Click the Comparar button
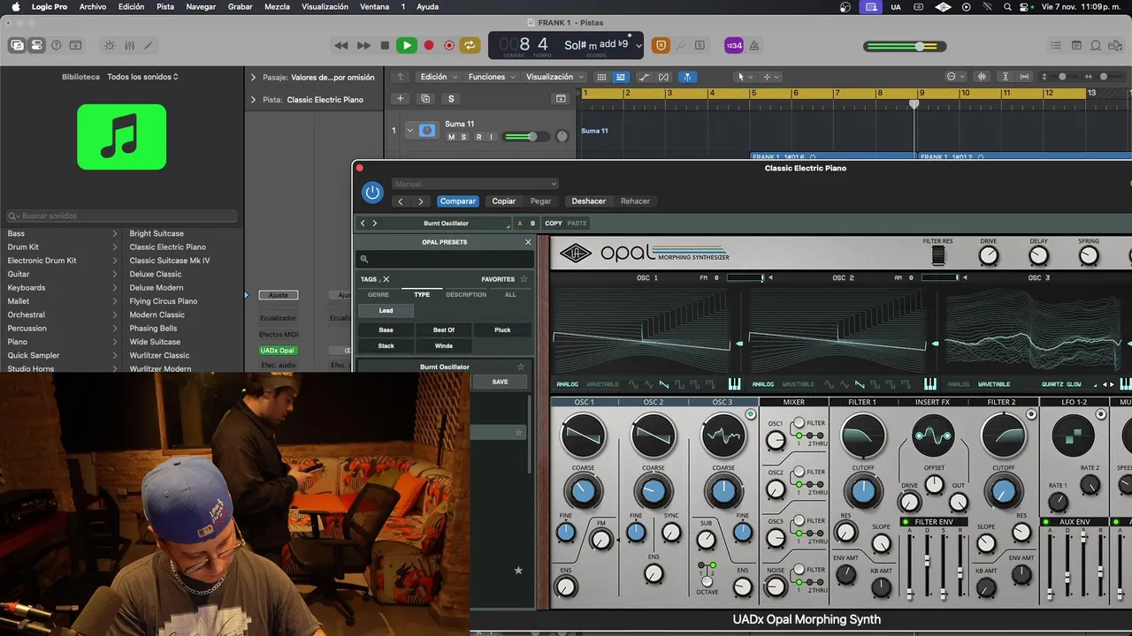The height and width of the screenshot is (636, 1132). (457, 201)
